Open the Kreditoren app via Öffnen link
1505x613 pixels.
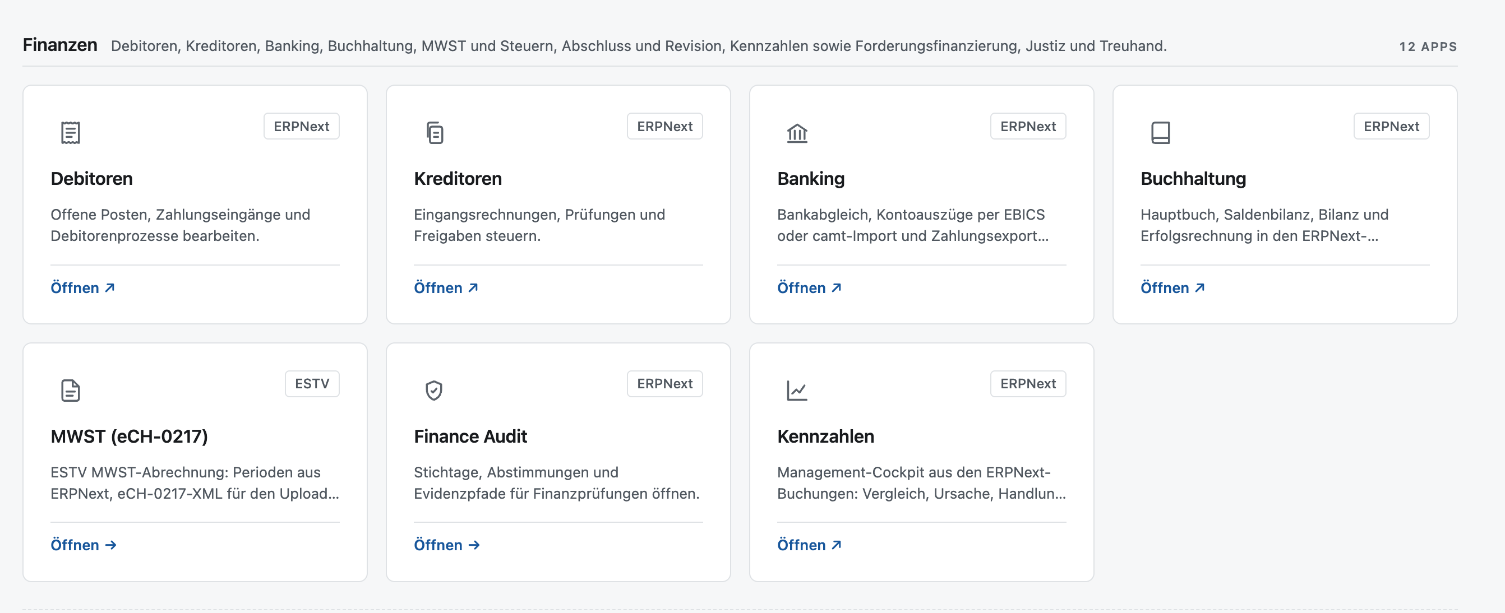[x=446, y=288]
